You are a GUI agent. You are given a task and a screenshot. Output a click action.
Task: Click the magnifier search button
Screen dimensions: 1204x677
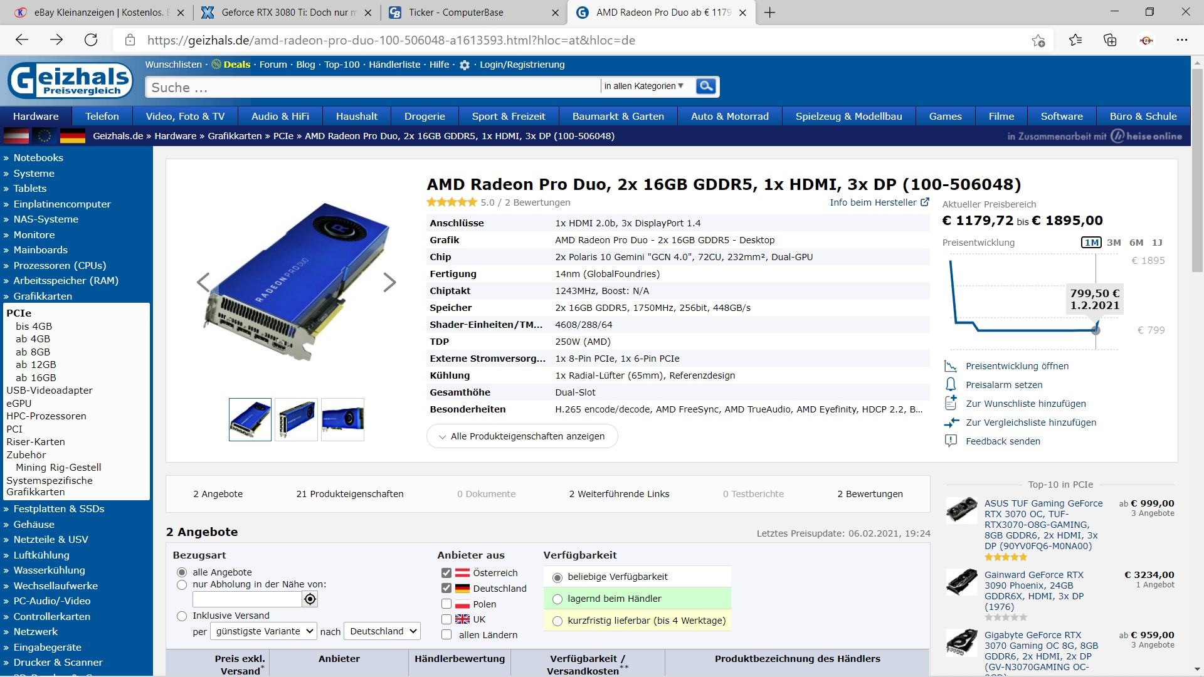point(705,87)
